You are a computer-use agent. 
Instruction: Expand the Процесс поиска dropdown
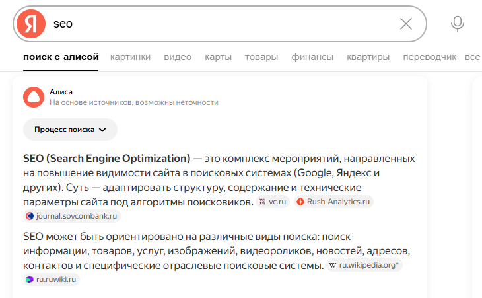point(70,130)
